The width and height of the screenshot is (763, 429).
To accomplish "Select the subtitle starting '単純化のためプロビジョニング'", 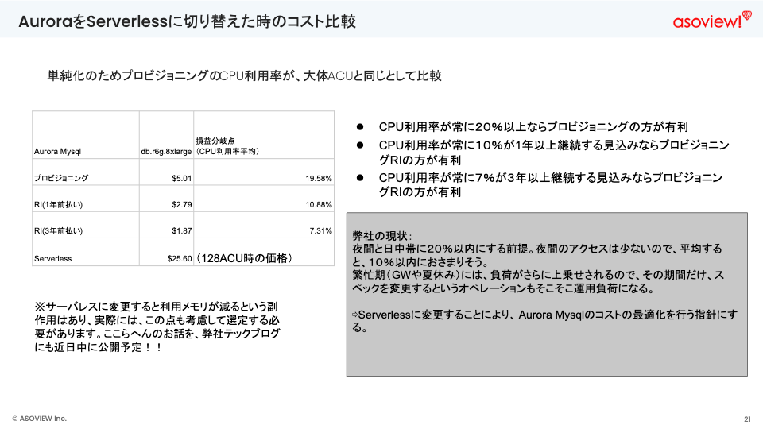I will 244,76.
